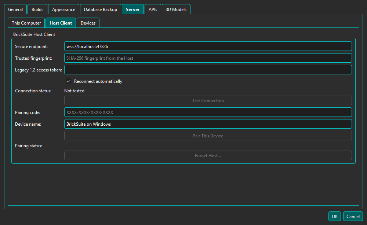Open the Devices sub-tab
The image size is (367, 225).
tap(88, 23)
